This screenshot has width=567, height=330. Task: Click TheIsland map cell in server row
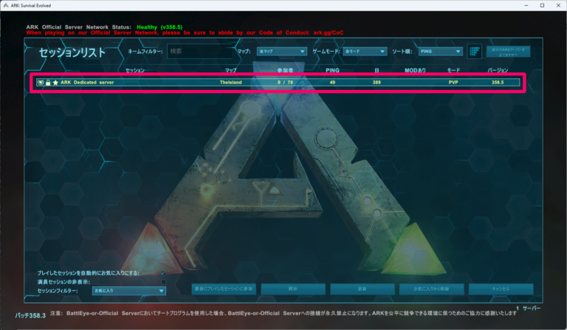[x=230, y=83]
